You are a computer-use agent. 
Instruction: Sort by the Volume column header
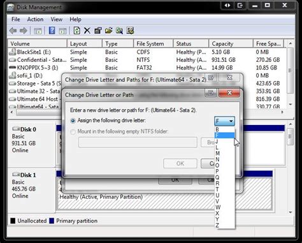pyautogui.click(x=38, y=44)
